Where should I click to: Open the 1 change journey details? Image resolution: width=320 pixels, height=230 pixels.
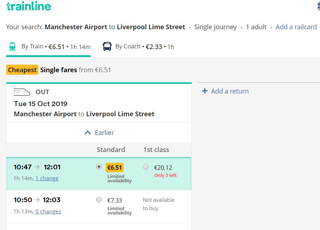(x=47, y=178)
